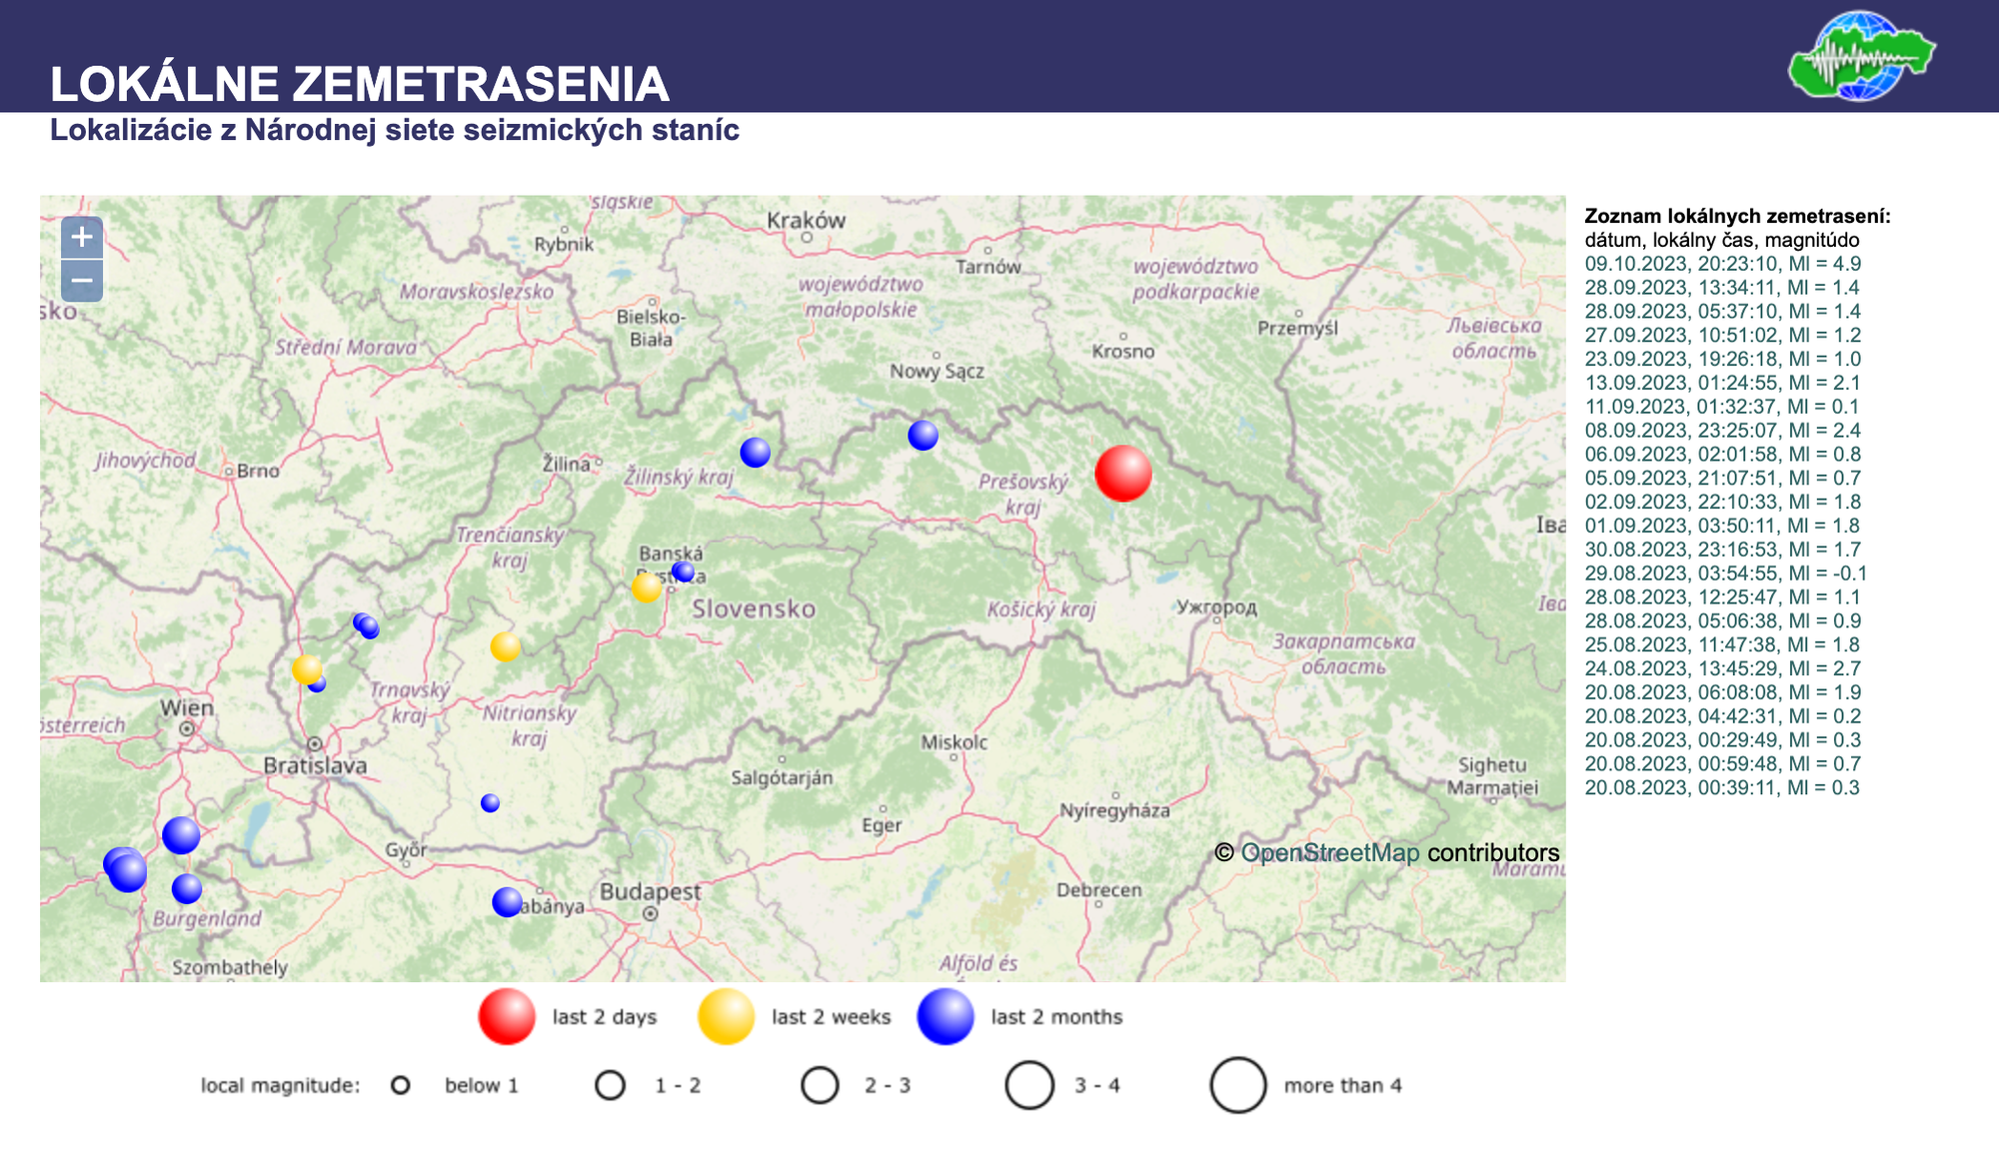Open the 09.10.2023 Ml = 4.9 earthquake entry
Screen dimensions: 1999x1149
[x=1722, y=264]
